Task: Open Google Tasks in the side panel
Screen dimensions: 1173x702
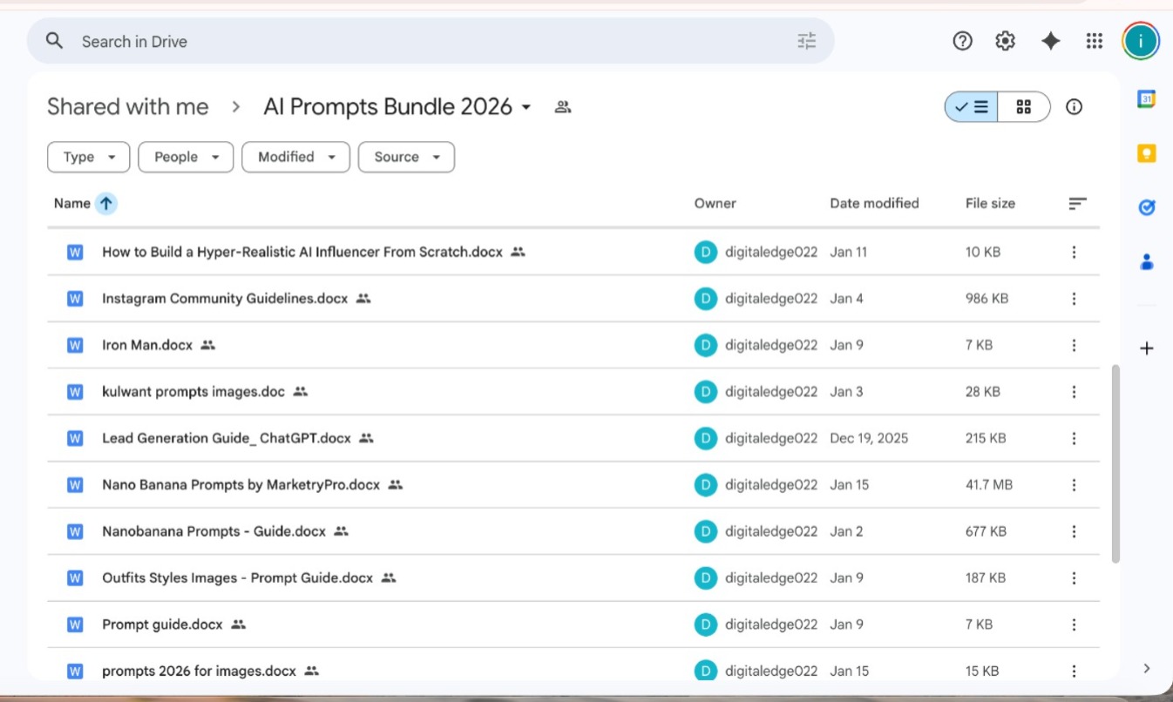Action: pyautogui.click(x=1147, y=207)
